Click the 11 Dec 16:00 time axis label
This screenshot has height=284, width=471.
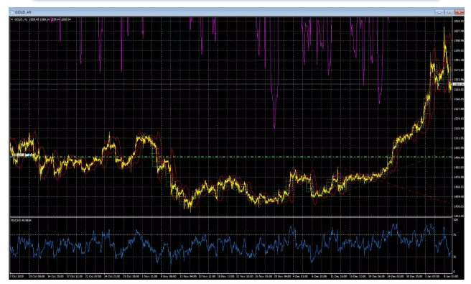point(339,276)
